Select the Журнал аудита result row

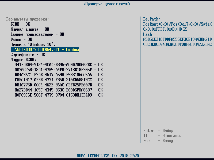pos(30,29)
